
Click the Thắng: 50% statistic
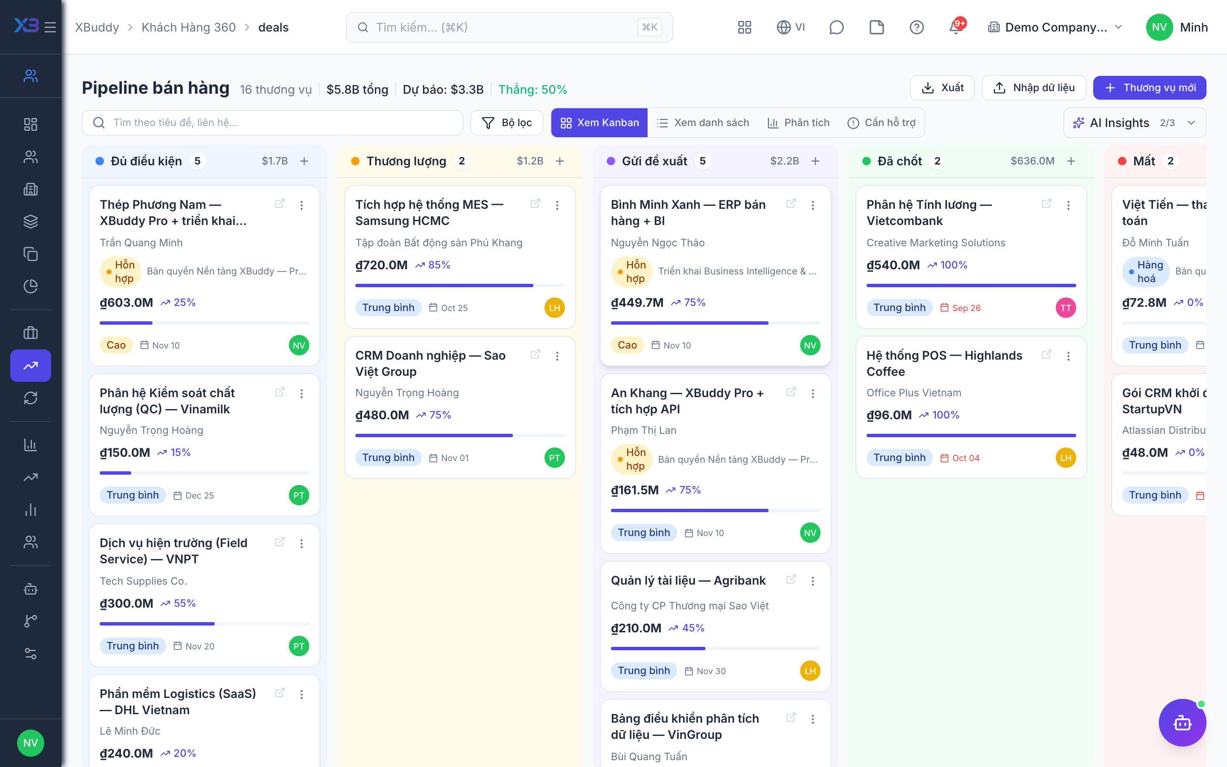point(533,89)
